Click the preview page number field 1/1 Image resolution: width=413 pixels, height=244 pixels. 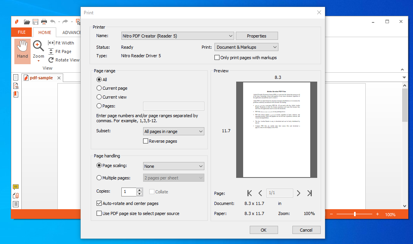tap(280, 193)
